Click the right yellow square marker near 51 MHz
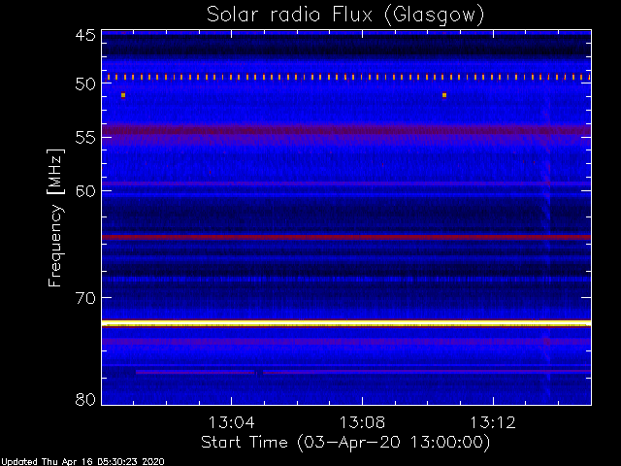 tap(444, 95)
